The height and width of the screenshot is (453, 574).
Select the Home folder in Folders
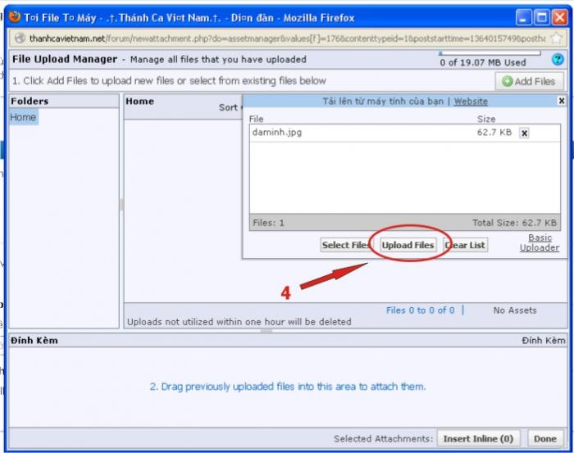(23, 117)
